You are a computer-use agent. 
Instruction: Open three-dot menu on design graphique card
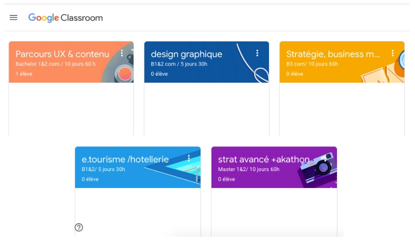click(257, 53)
